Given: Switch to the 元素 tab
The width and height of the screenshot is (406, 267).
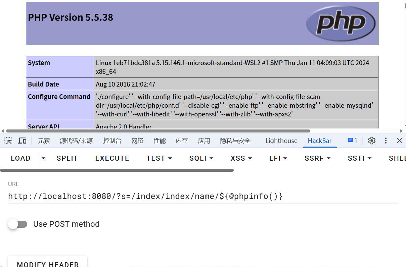Looking at the screenshot, I should coord(44,141).
